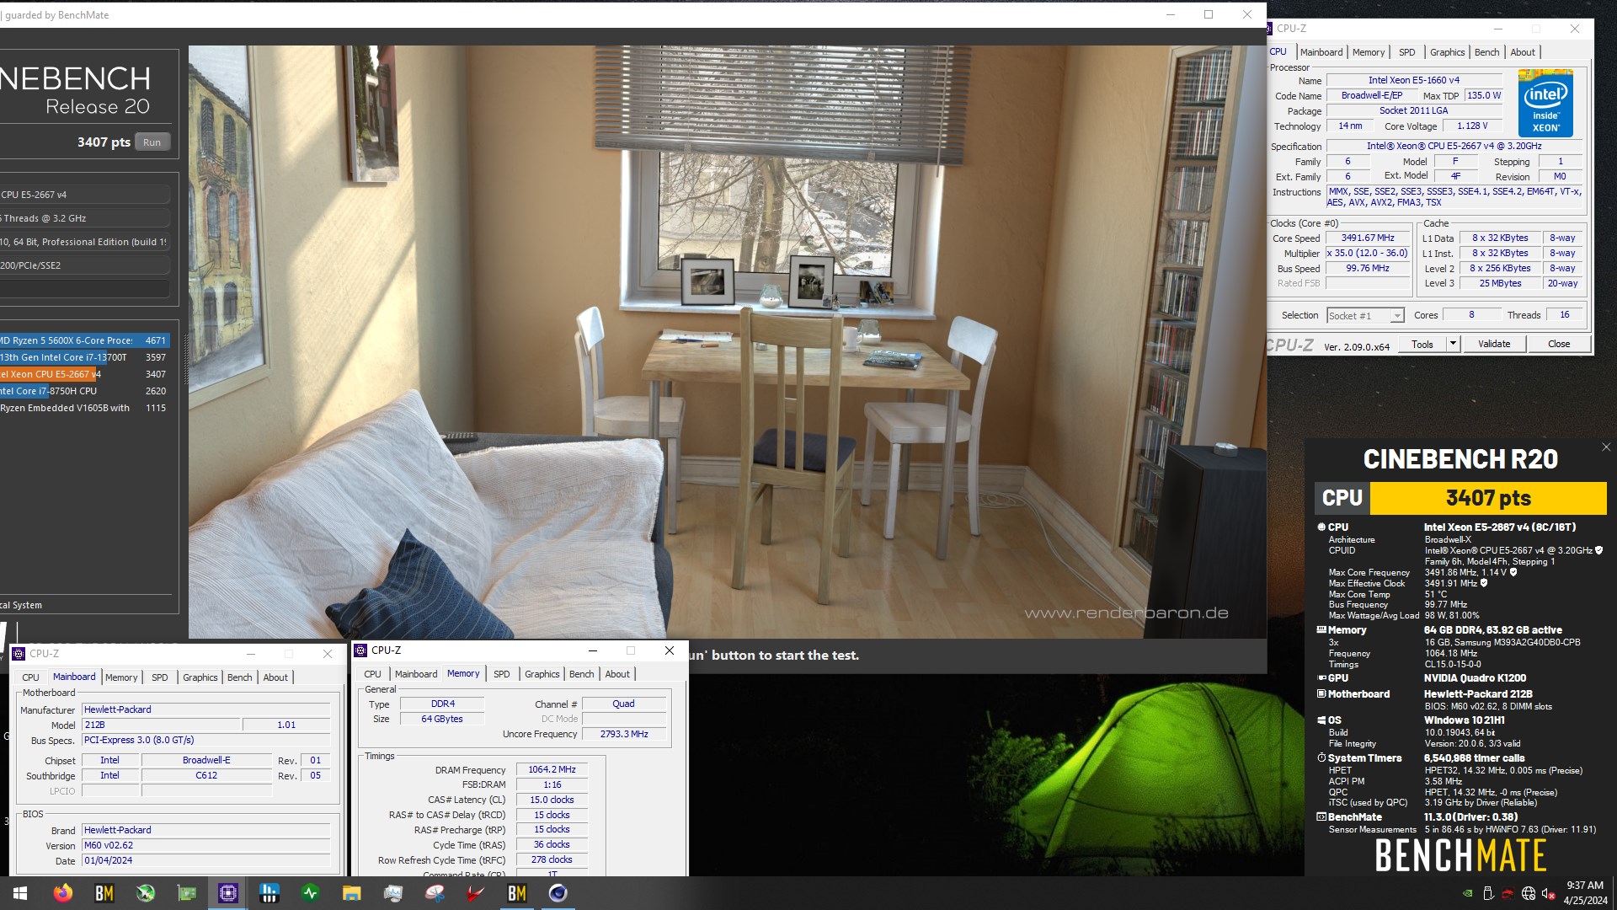
Task: Open the Snipping Tool taskbar icon
Action: (434, 893)
